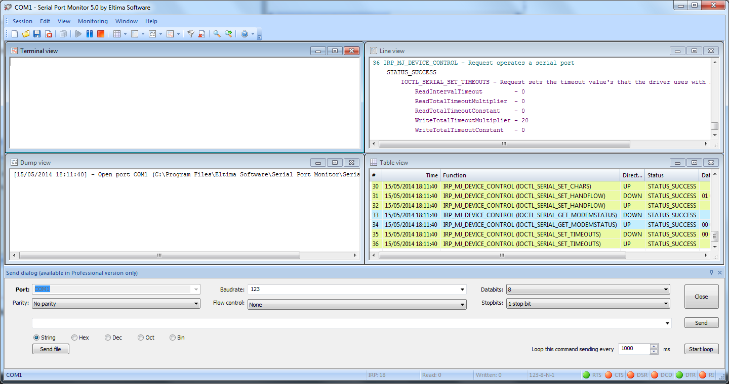Viewport: 729px width, 384px height.
Task: Click Start loop to begin looped sending
Action: pyautogui.click(x=701, y=349)
